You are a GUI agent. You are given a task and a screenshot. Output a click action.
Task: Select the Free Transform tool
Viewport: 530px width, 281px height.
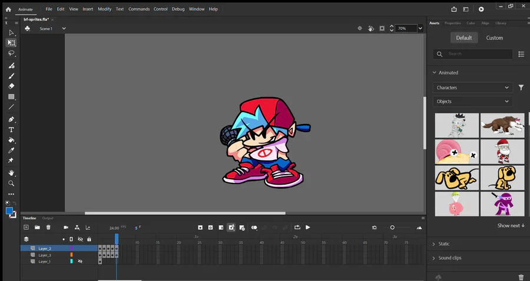(x=11, y=43)
